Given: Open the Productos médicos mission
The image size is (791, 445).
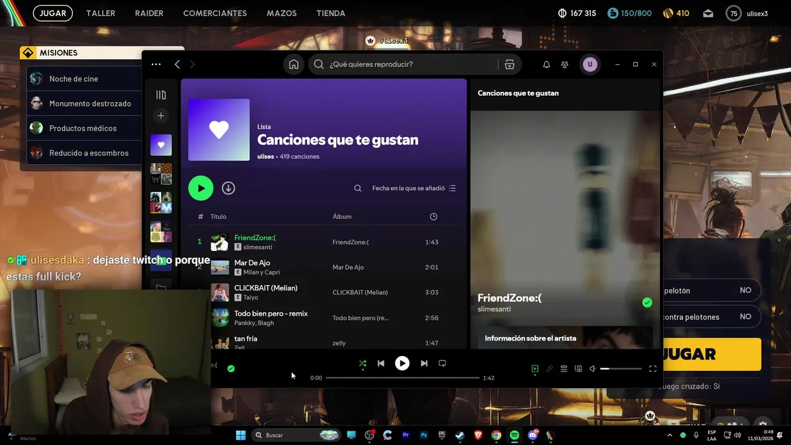Looking at the screenshot, I should [x=85, y=128].
